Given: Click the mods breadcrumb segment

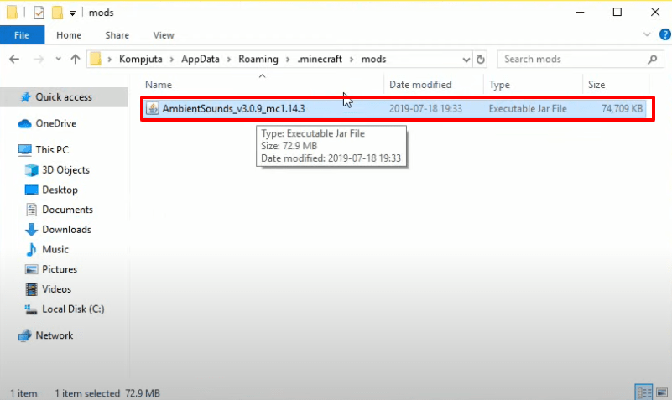Looking at the screenshot, I should pyautogui.click(x=373, y=59).
